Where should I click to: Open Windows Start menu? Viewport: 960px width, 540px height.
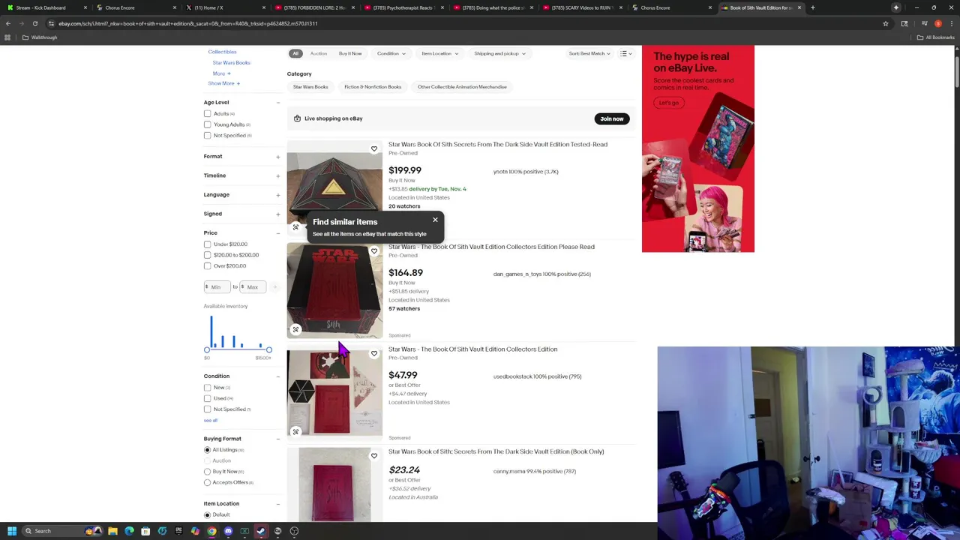[x=12, y=531]
